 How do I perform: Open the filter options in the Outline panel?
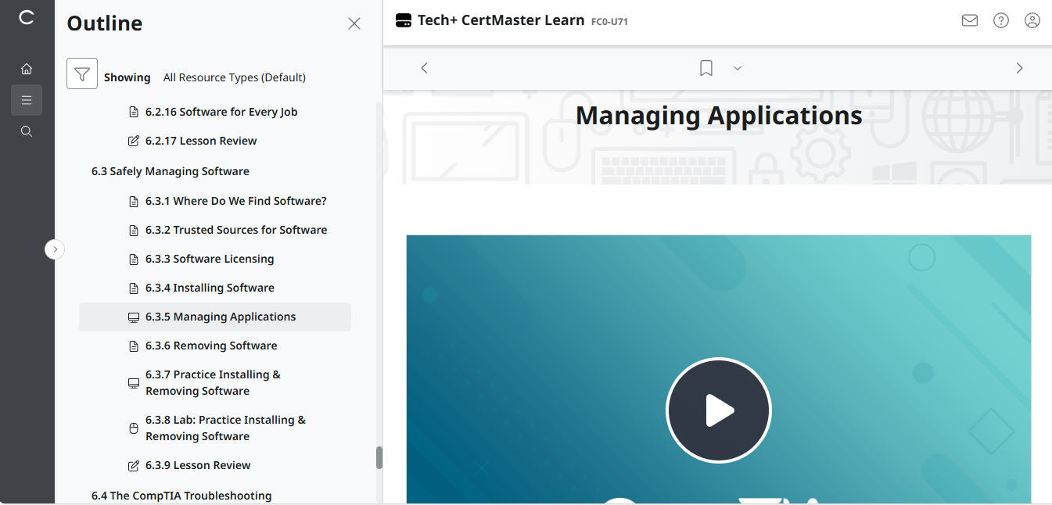(81, 74)
